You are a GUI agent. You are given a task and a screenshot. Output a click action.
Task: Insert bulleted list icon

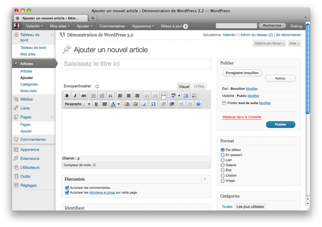pyautogui.click(x=93, y=96)
